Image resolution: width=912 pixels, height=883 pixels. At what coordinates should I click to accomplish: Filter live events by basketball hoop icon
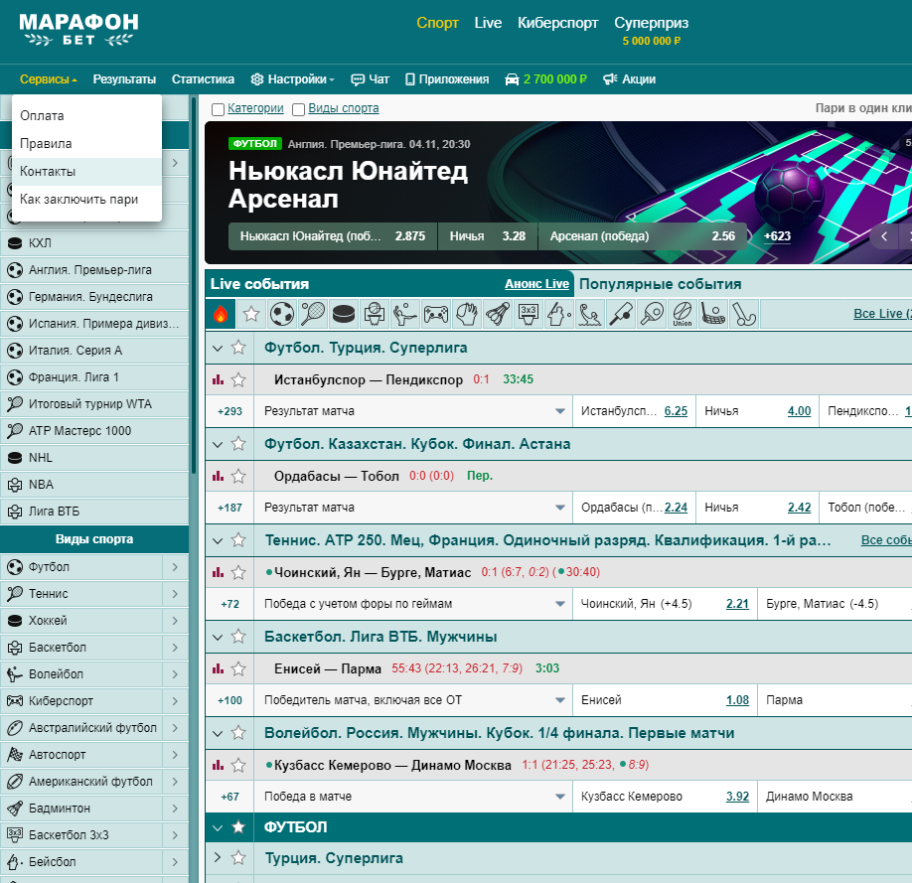(x=375, y=314)
